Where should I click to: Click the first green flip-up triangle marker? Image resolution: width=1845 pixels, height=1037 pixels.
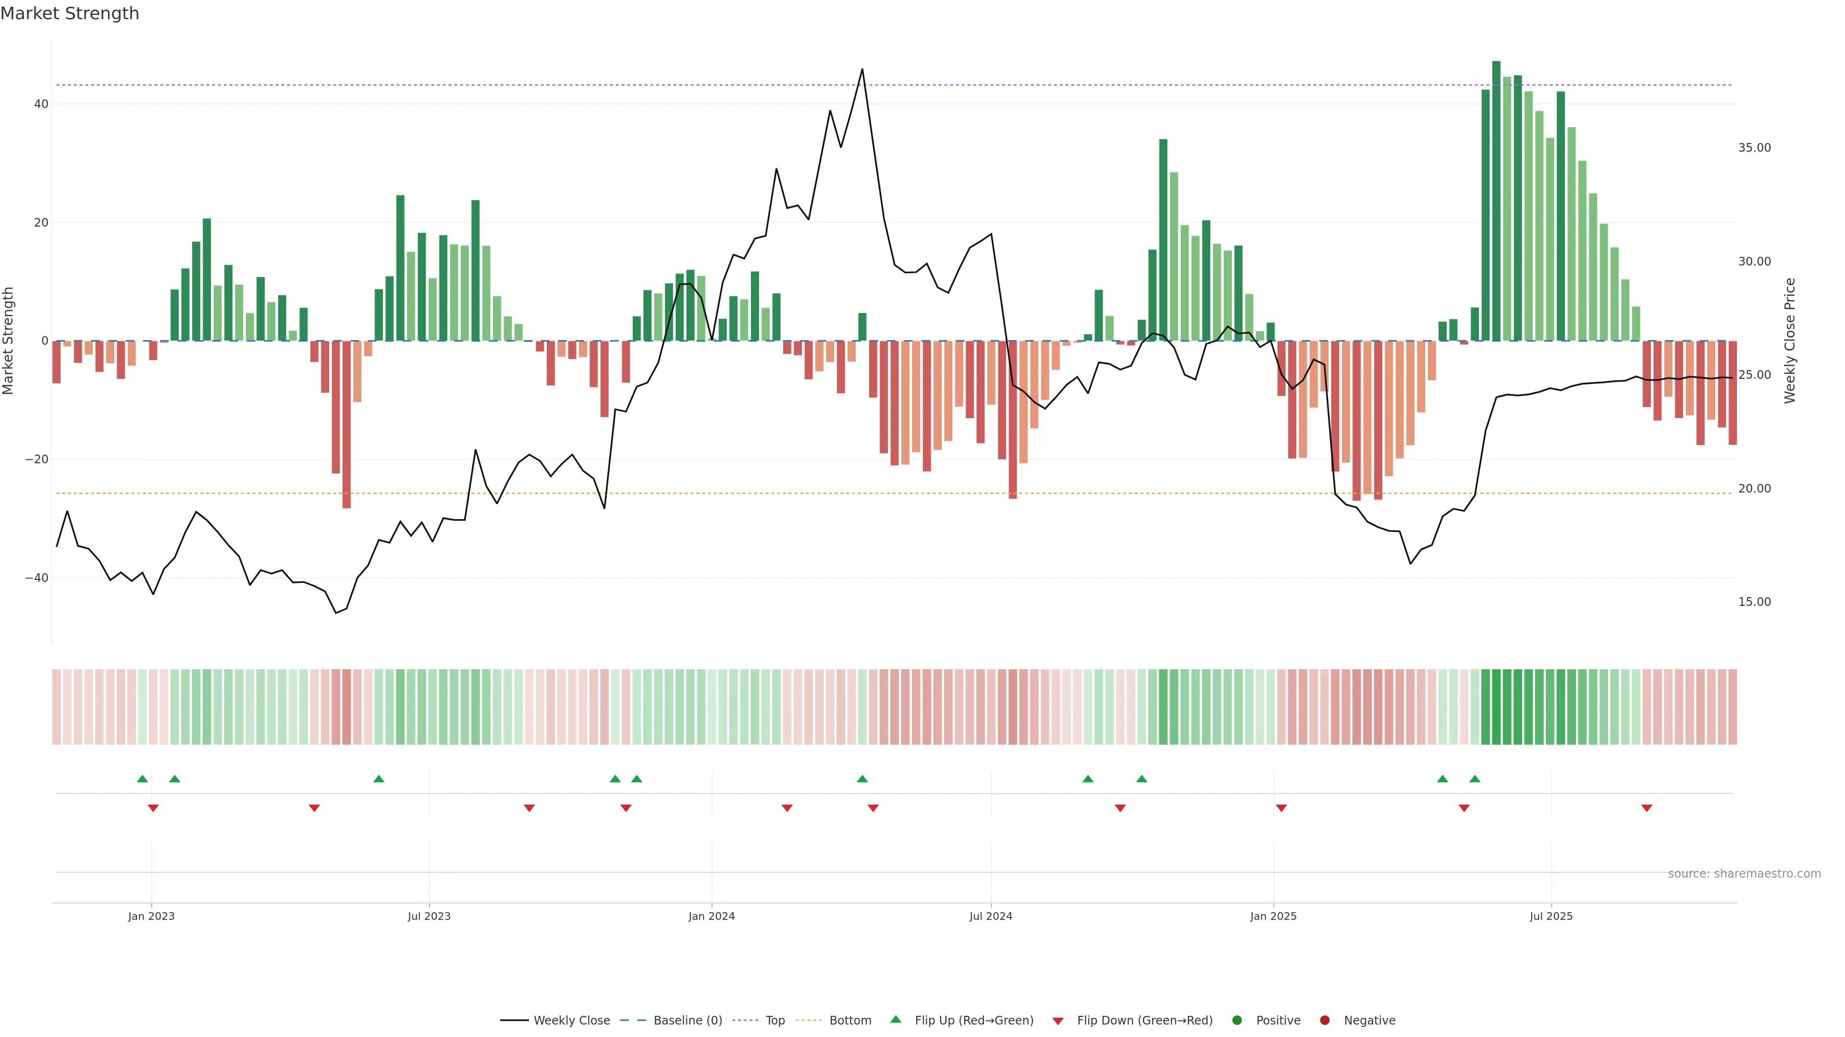pos(143,779)
